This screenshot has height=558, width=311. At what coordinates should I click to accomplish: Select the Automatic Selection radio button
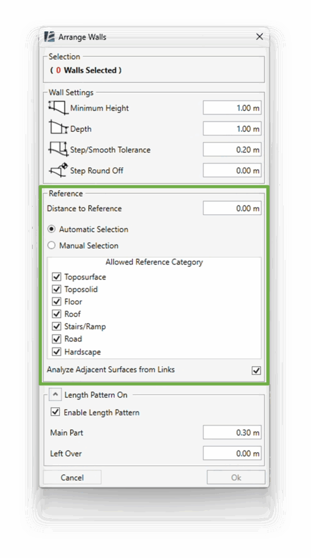coord(52,229)
